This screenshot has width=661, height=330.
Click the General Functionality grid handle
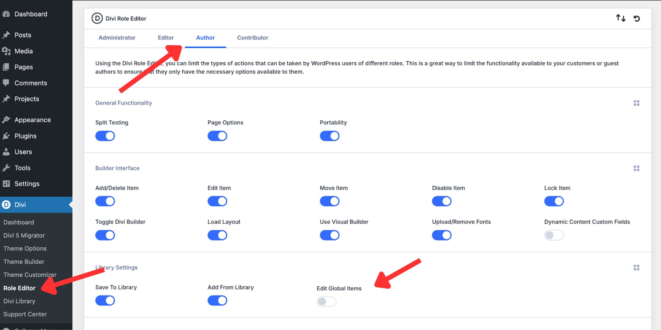(636, 103)
